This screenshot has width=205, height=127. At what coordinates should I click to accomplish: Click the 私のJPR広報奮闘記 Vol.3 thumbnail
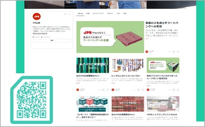pyautogui.click(x=93, y=65)
